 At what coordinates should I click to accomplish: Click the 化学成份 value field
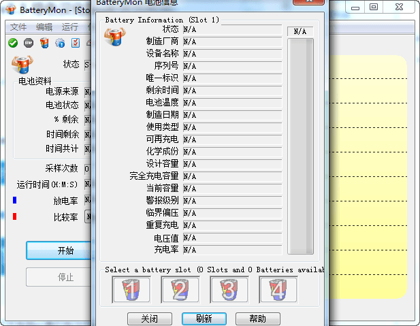[233, 152]
